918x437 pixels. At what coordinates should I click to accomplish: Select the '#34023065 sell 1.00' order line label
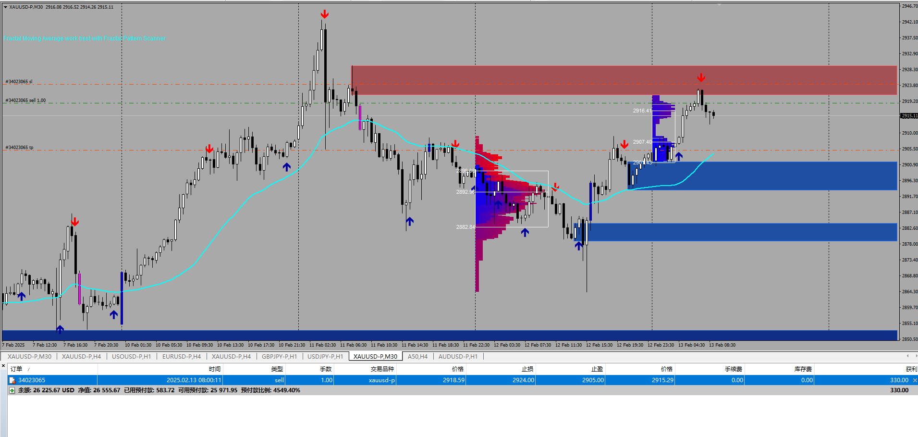(25, 100)
